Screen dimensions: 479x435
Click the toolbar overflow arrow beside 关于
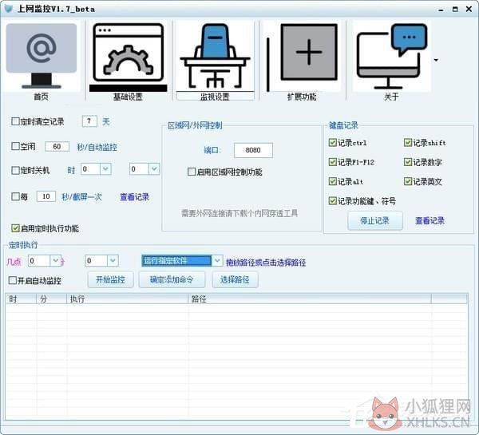coord(436,60)
